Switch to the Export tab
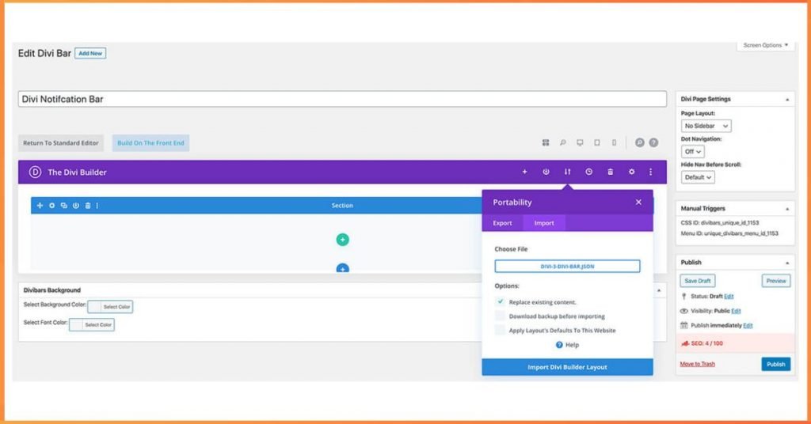This screenshot has height=424, width=811. (x=502, y=223)
